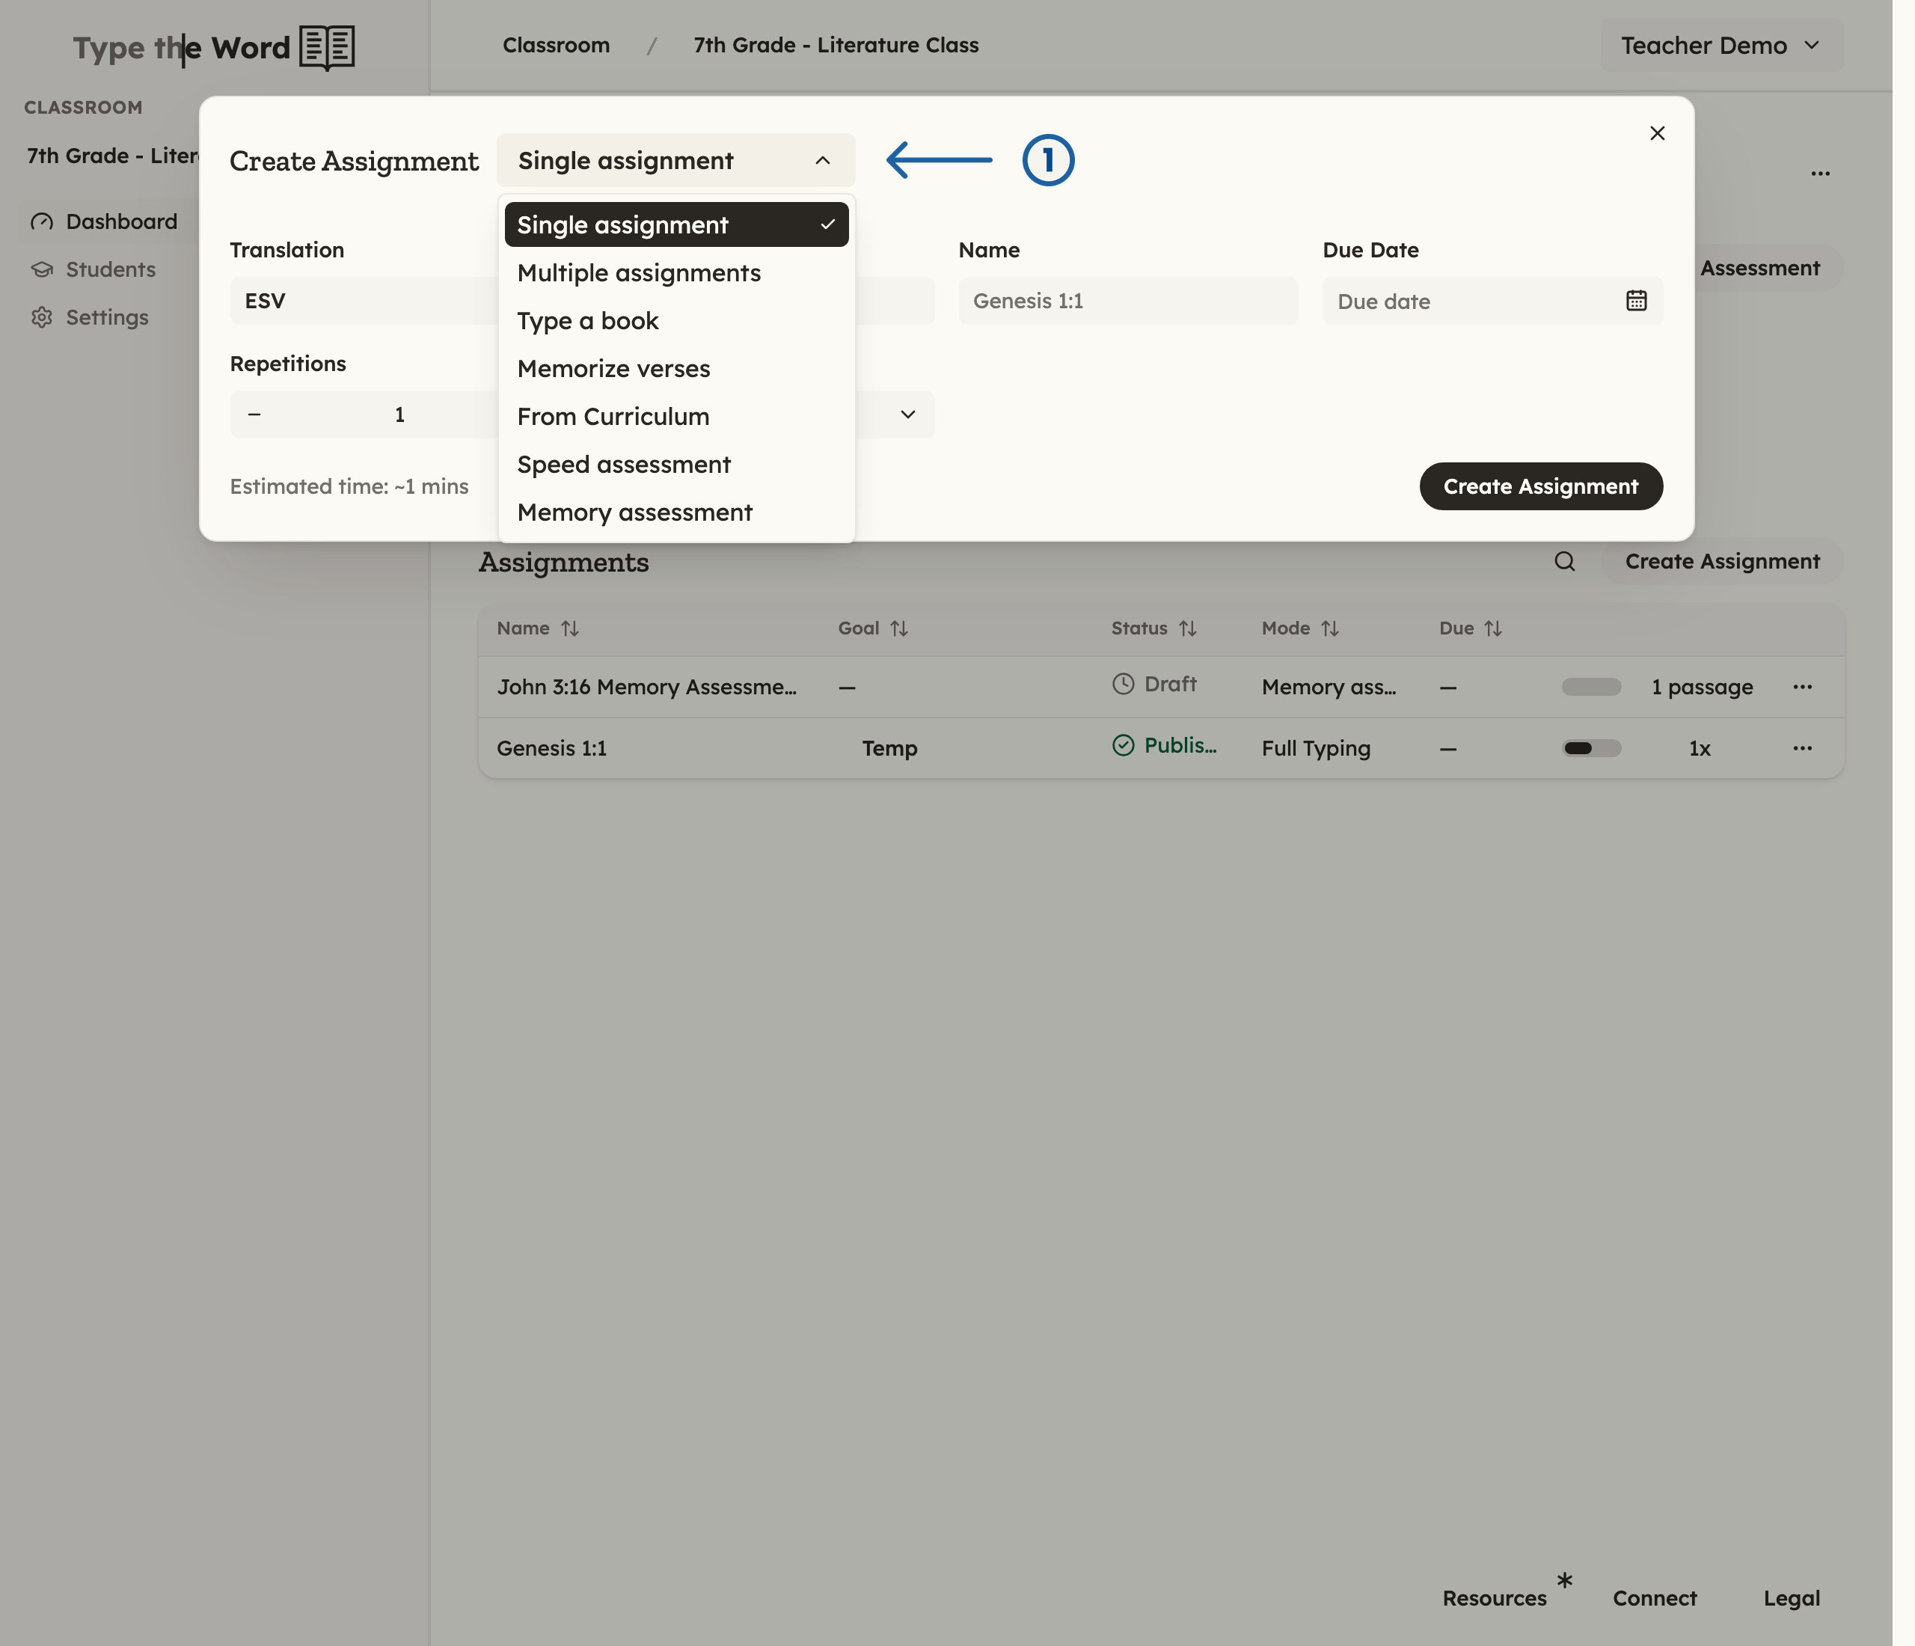Viewport: 1915px width, 1646px height.
Task: Choose Speed assessment option
Action: pyautogui.click(x=675, y=465)
